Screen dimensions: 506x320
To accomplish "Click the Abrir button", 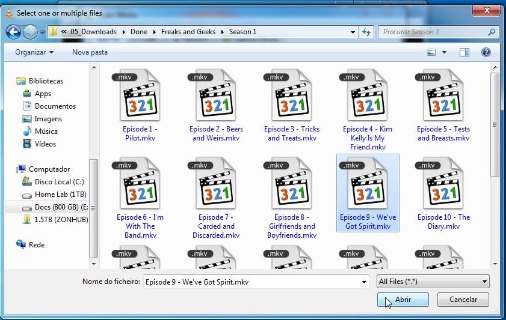I will (x=403, y=300).
